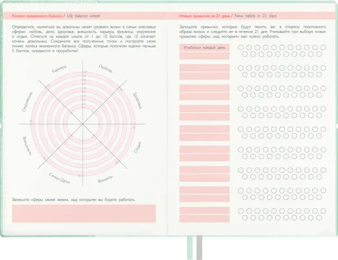Image resolution: width=338 pixels, height=260 pixels.
Task: Click the 'Улыбаться каждый день' habit field
Action: pos(204,48)
